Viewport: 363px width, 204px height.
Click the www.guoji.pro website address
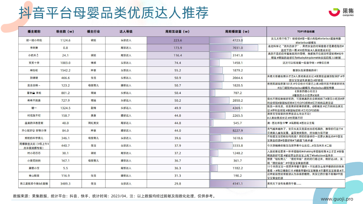[337, 199]
